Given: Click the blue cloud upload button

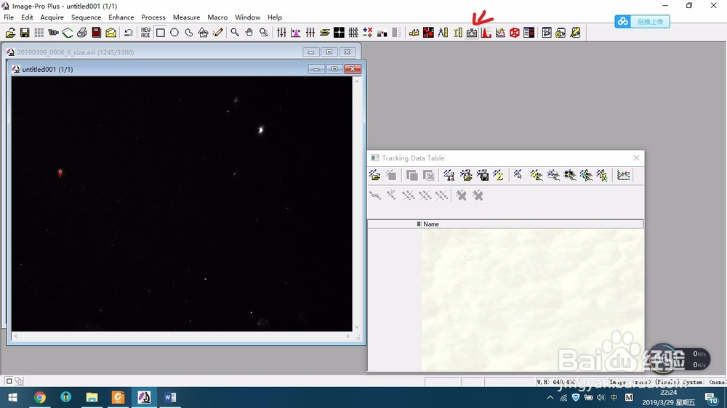Looking at the screenshot, I should [642, 21].
